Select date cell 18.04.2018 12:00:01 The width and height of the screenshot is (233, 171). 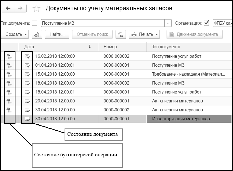point(55,92)
